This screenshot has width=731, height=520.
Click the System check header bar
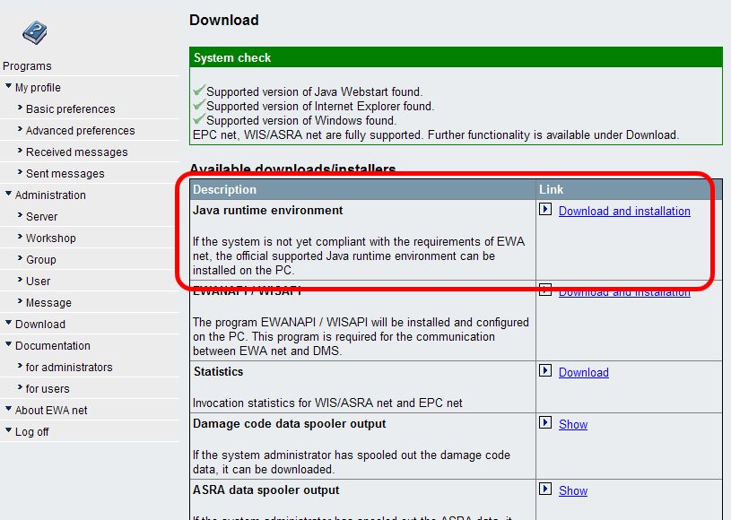point(456,57)
